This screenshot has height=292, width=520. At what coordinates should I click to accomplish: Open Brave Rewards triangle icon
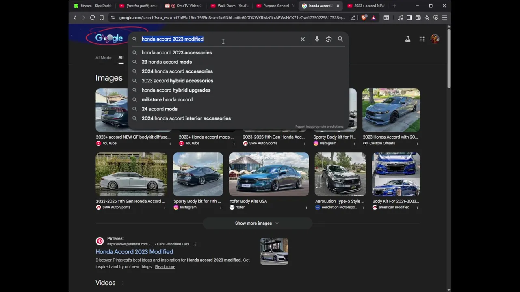click(x=373, y=18)
